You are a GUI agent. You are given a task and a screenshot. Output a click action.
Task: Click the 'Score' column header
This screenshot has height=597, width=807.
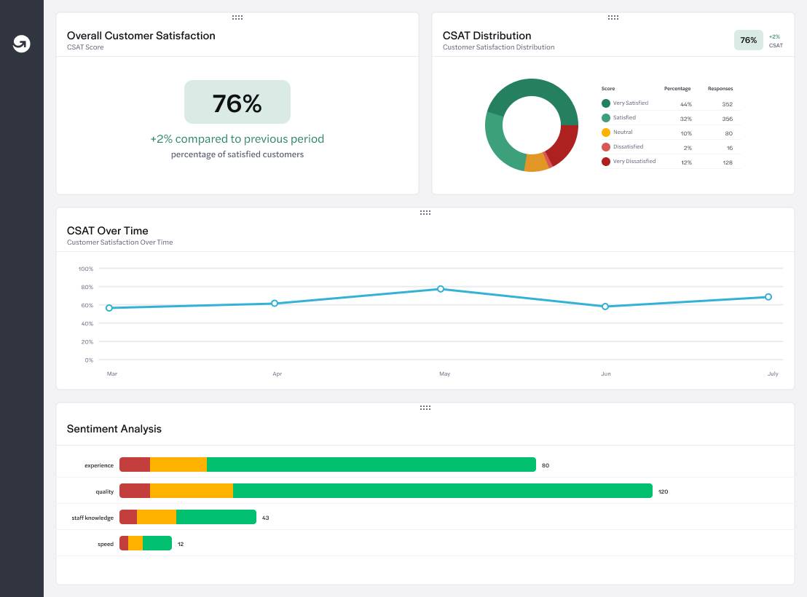[x=608, y=89]
